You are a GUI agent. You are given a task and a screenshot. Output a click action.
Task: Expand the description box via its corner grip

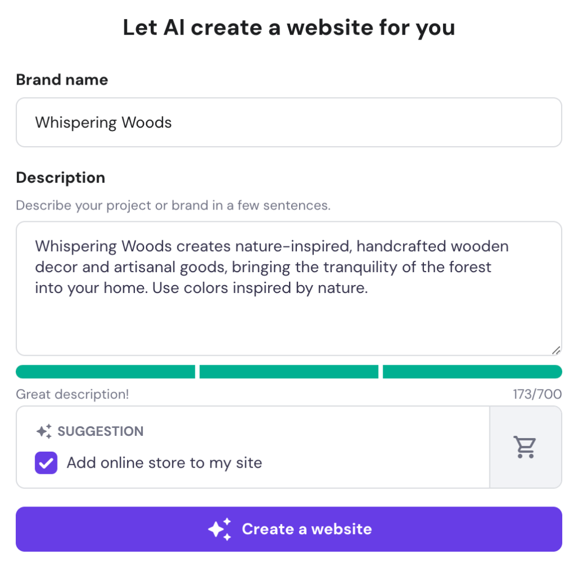pyautogui.click(x=556, y=350)
